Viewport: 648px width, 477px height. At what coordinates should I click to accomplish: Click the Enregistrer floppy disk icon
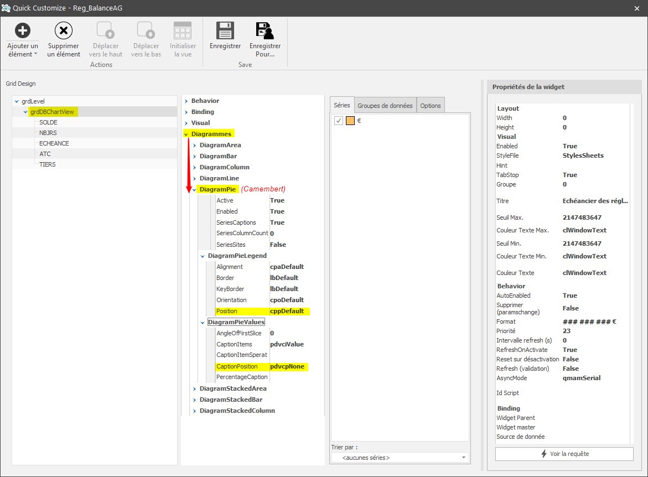[225, 30]
